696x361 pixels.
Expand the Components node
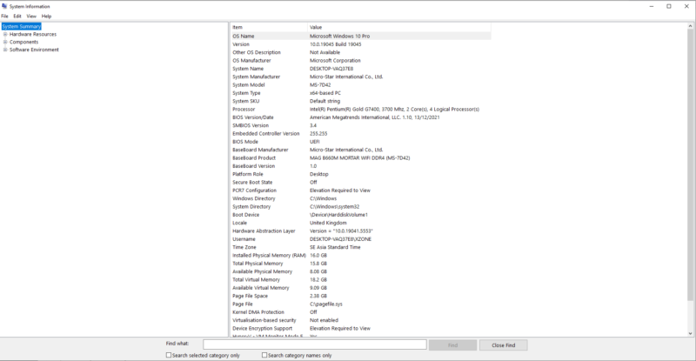[5, 42]
